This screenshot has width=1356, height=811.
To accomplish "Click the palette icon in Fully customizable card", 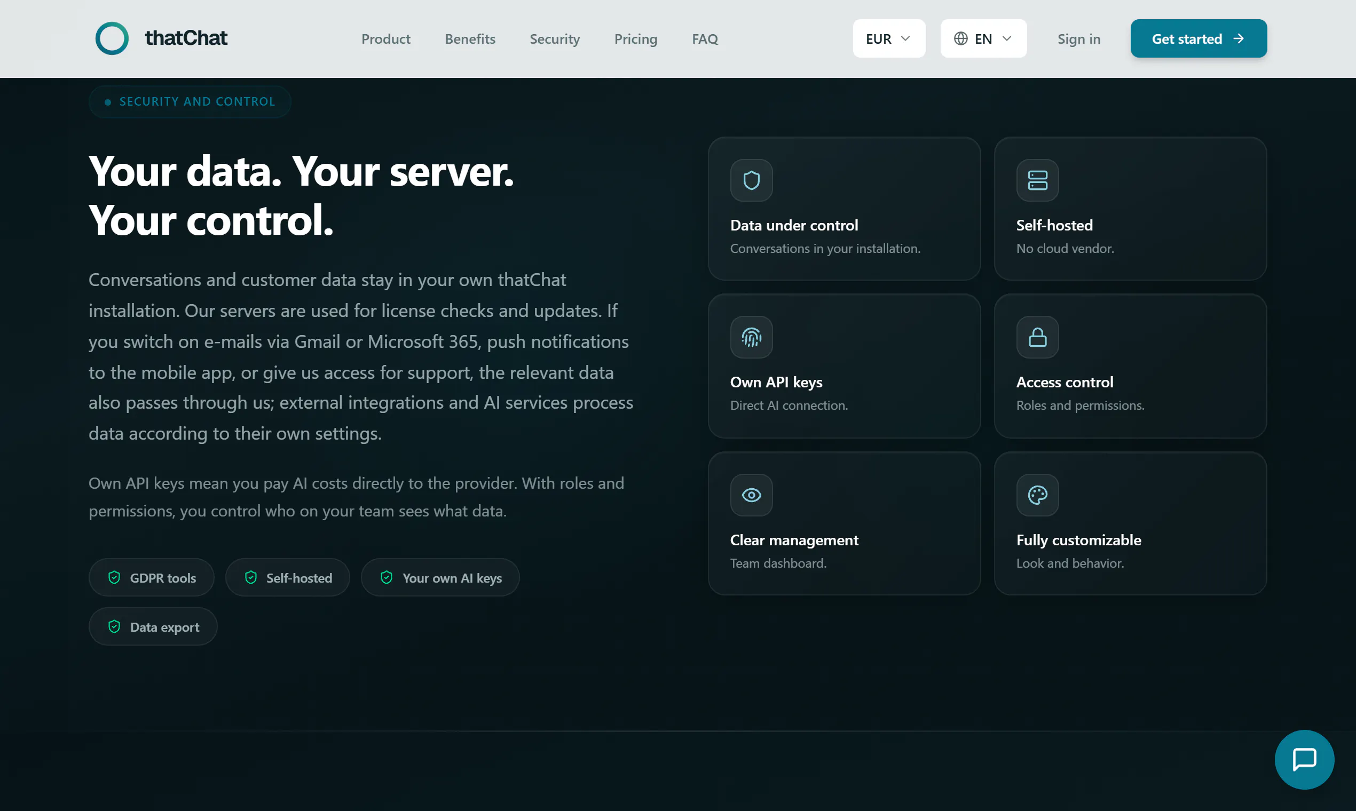I will [1037, 495].
